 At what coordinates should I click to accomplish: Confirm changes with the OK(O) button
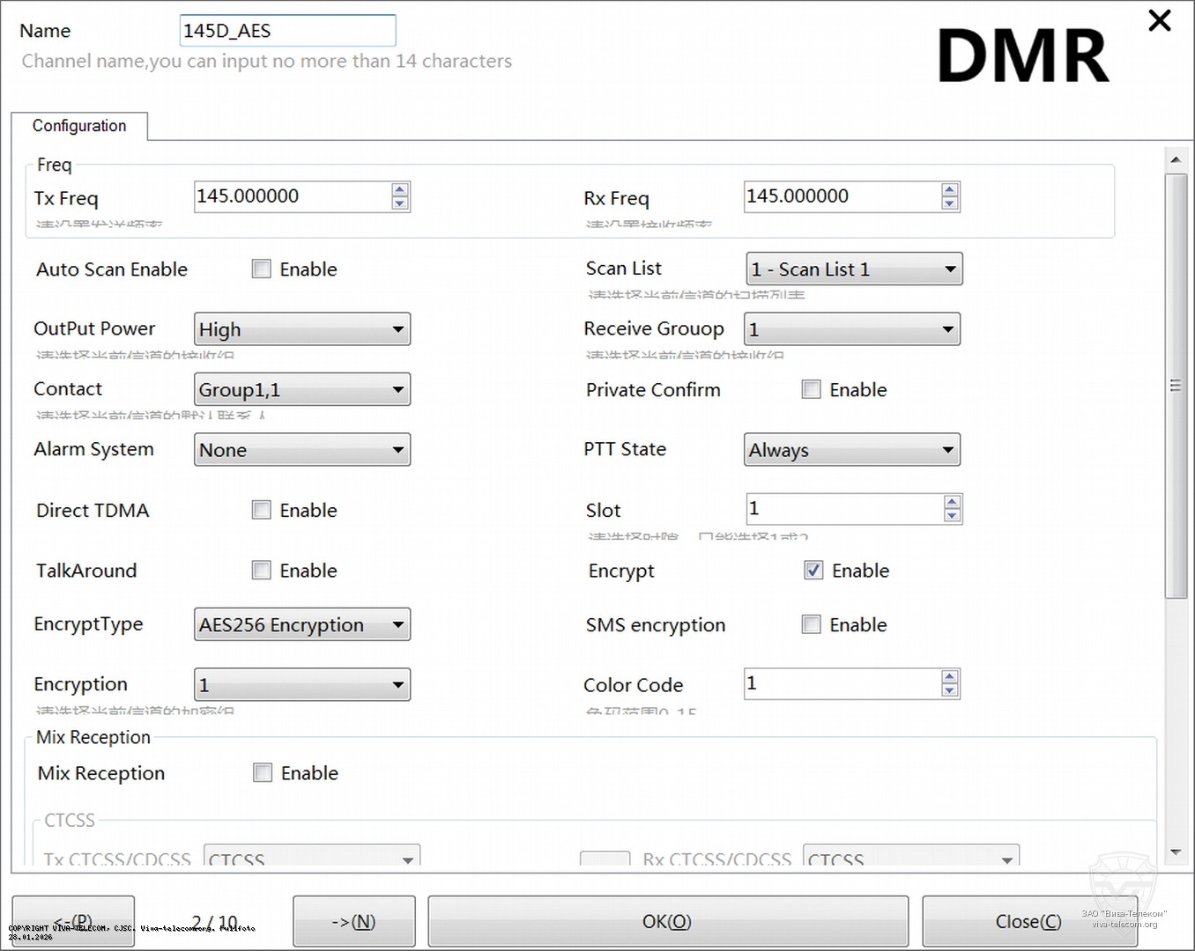[x=667, y=921]
